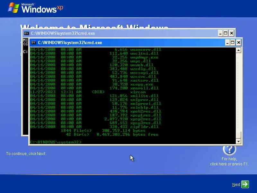Click the Windows XP flag logo

point(13,7)
